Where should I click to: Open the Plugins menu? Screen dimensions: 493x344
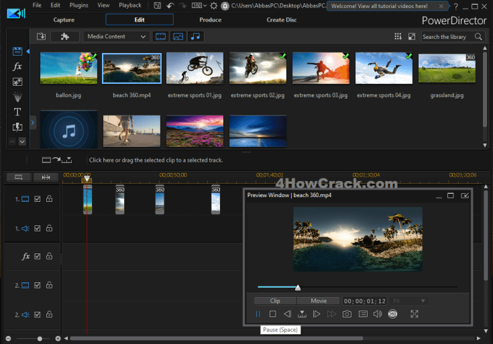pyautogui.click(x=78, y=5)
